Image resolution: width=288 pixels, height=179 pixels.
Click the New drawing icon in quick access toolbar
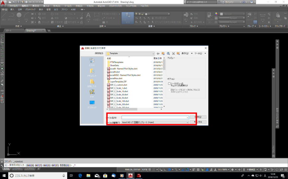tap(10, 2)
